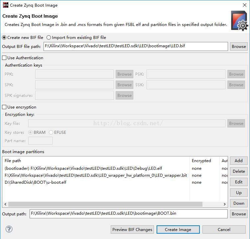Screen dimensions: 250x239
Task: Move the partition Down
Action: pos(239,203)
